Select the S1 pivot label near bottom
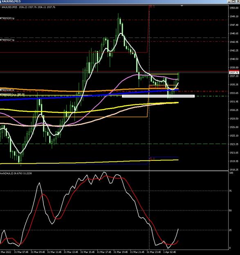240x255 pixels. [x=152, y=159]
